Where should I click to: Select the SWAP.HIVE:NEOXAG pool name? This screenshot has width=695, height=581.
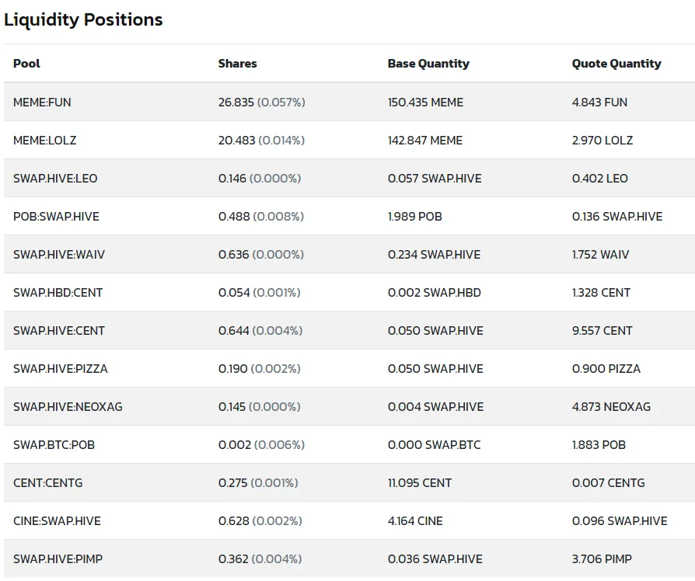click(x=68, y=407)
